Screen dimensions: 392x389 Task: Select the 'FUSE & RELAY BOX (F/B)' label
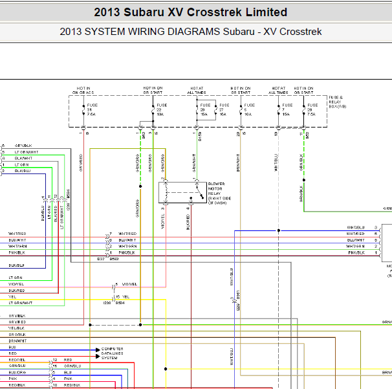[x=338, y=102]
